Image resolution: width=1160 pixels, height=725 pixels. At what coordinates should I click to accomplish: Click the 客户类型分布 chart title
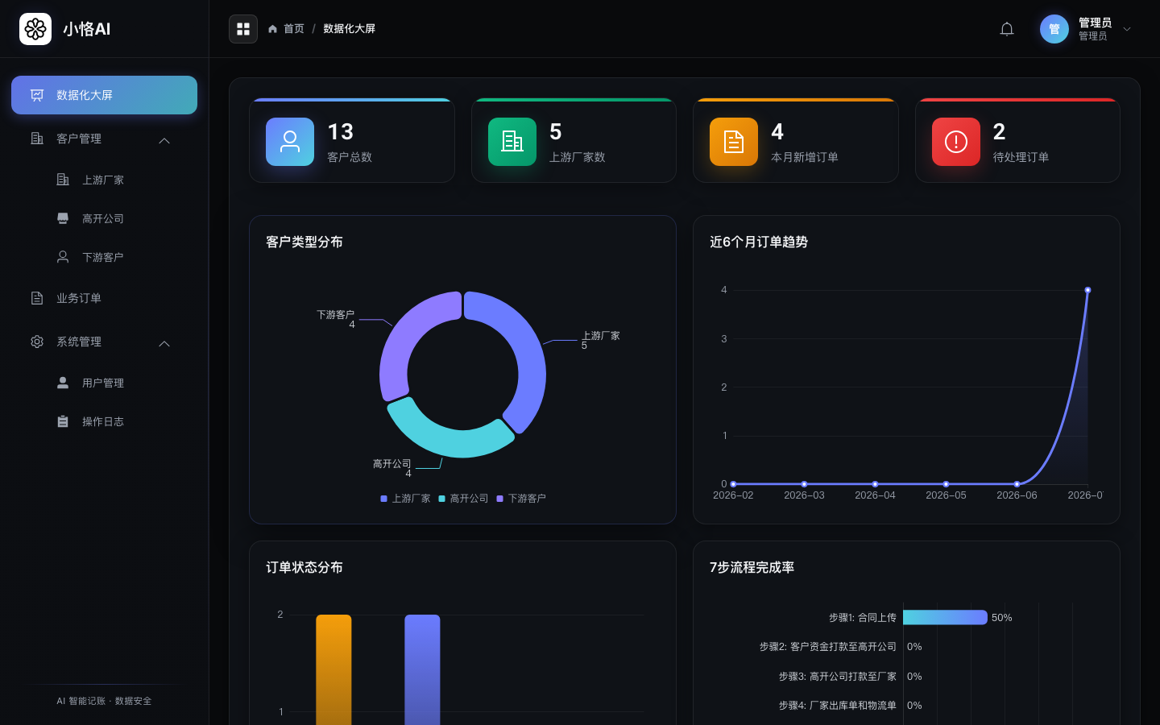pyautogui.click(x=304, y=242)
